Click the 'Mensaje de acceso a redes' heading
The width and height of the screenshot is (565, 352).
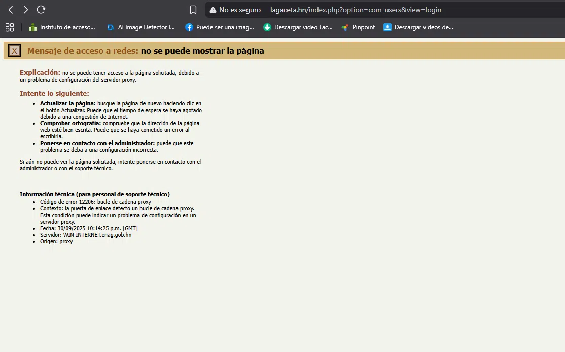pos(83,51)
